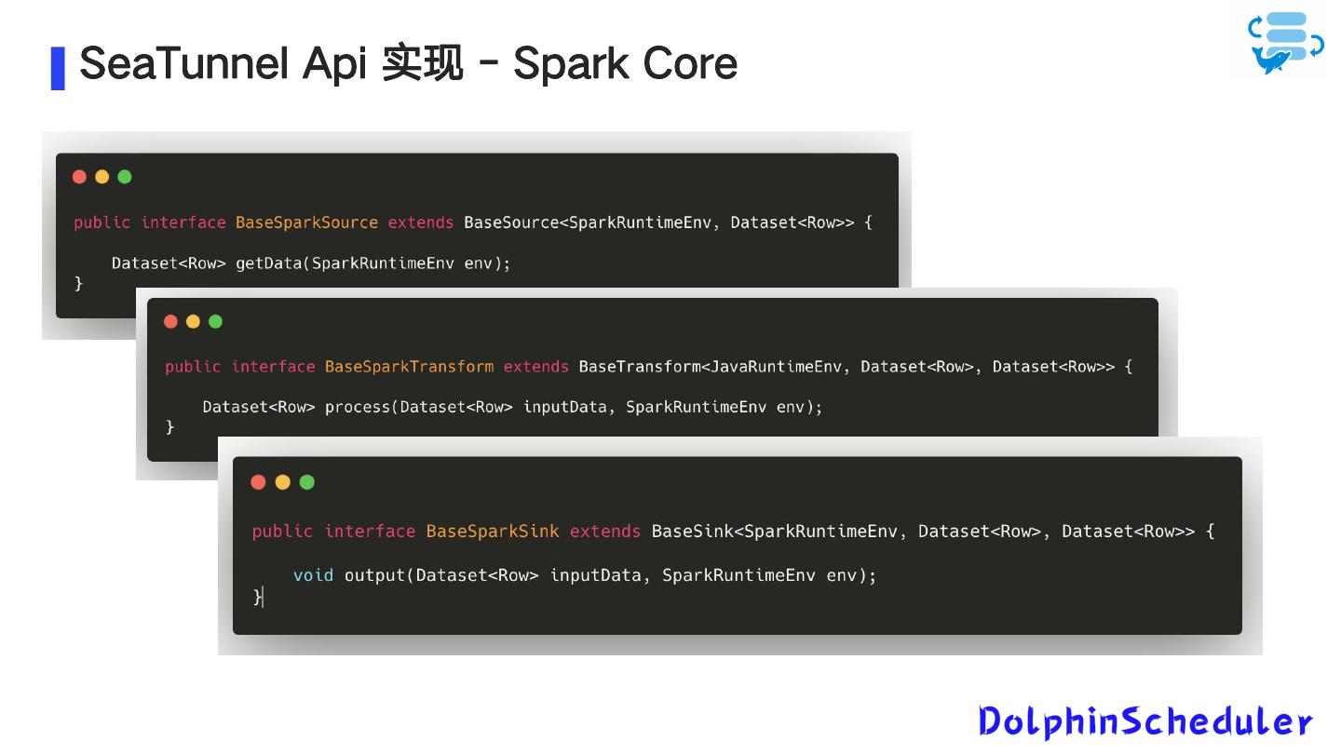Click the red dot on the BaseSparkTransform window
The width and height of the screenshot is (1341, 754).
point(171,321)
